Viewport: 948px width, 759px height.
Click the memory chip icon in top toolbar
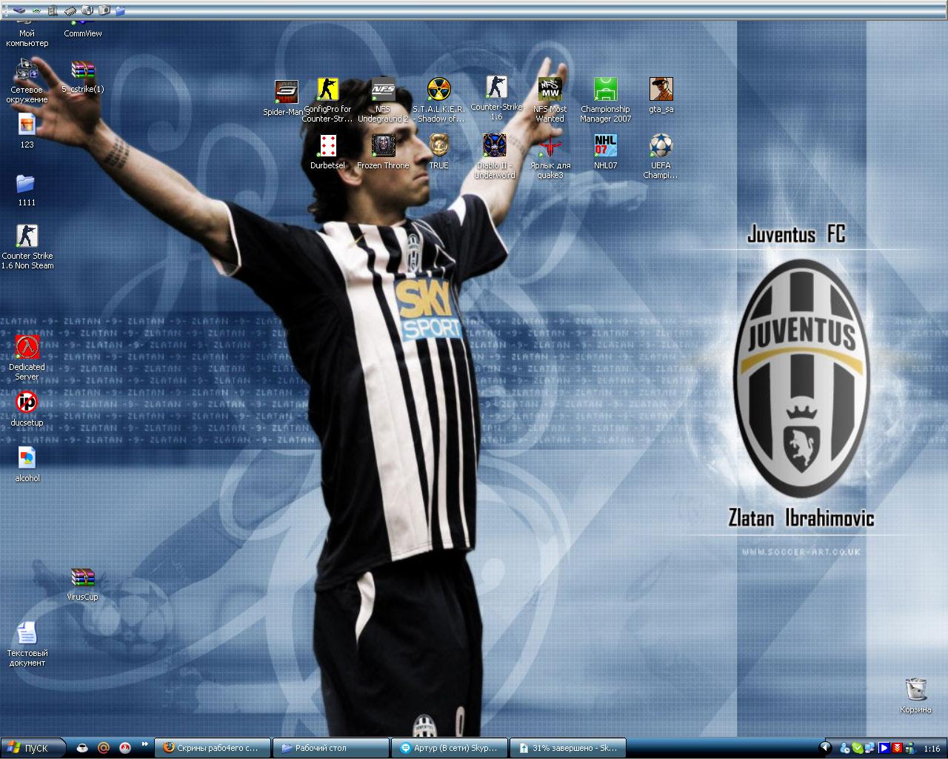70,10
